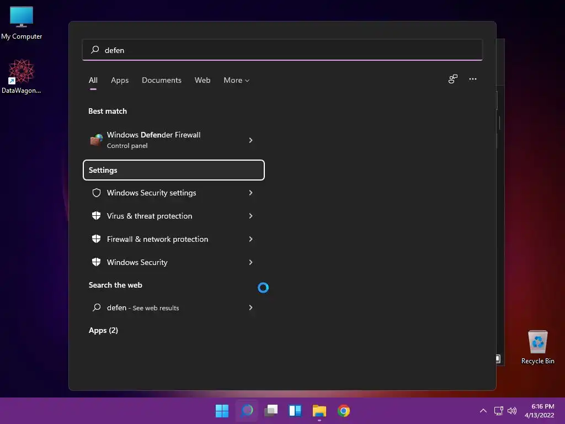Click the Windows Defender Firewall brick icon
565x424 pixels.
coord(96,140)
